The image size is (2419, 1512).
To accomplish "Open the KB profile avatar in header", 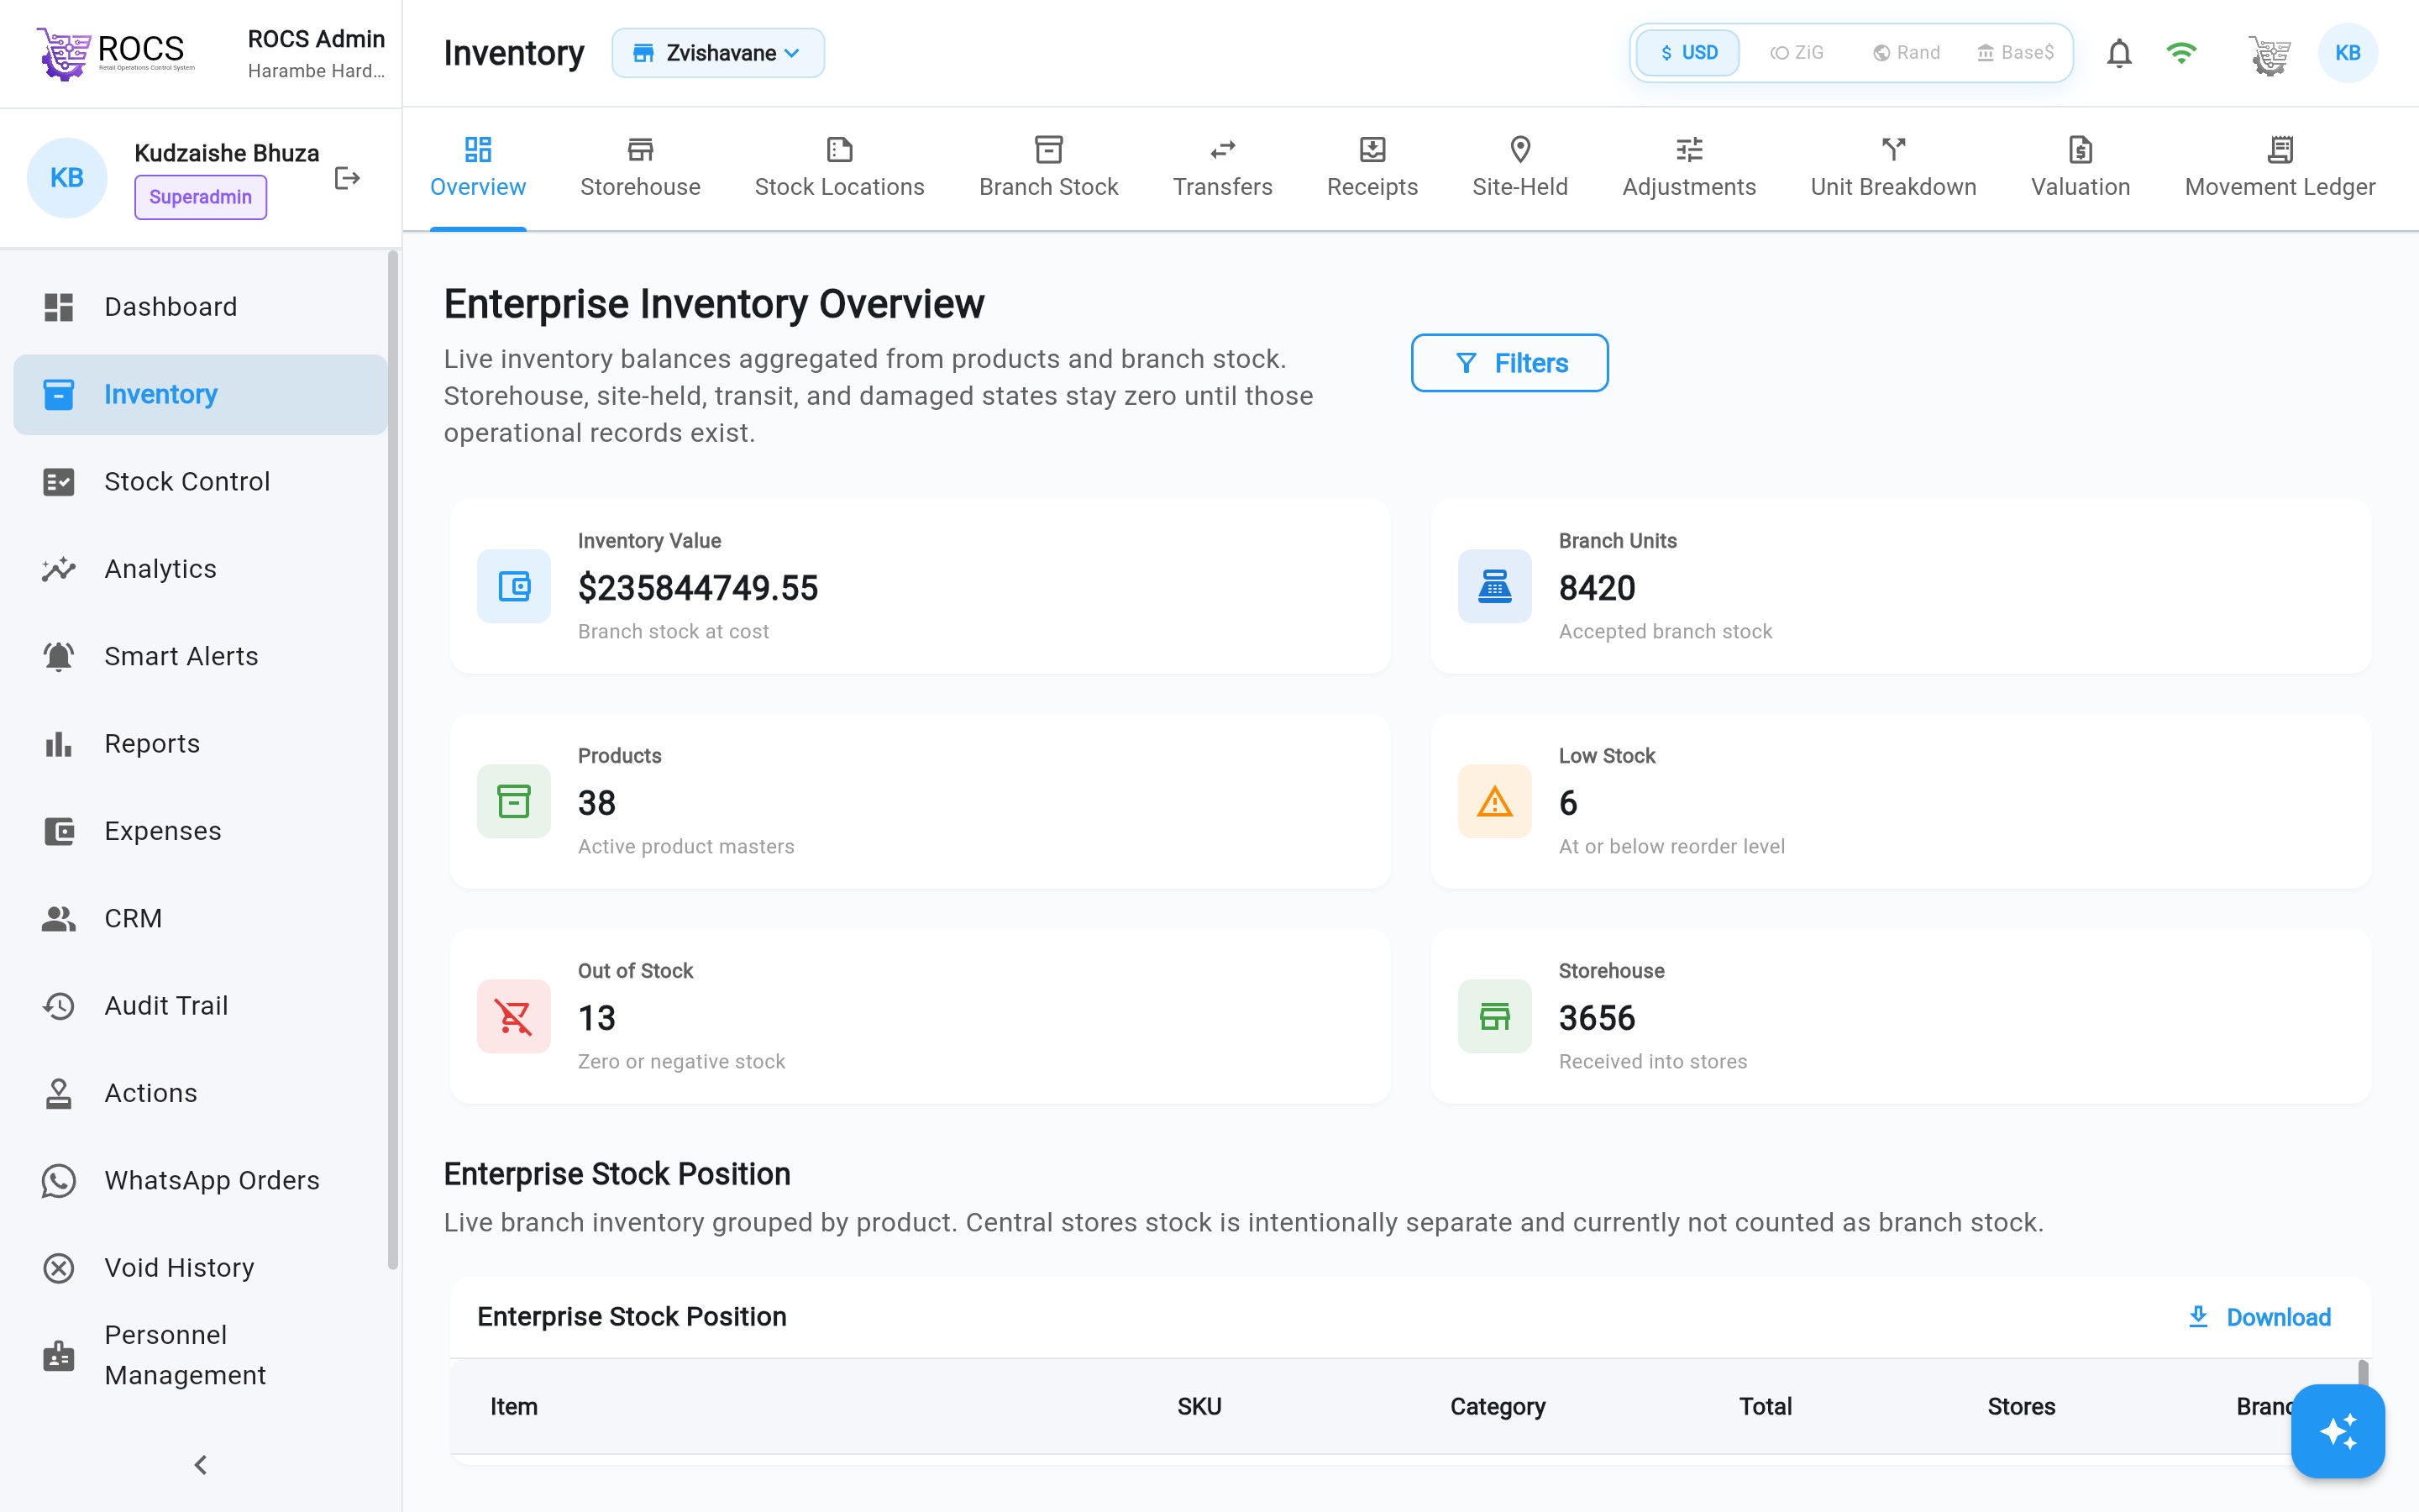I will click(2347, 53).
